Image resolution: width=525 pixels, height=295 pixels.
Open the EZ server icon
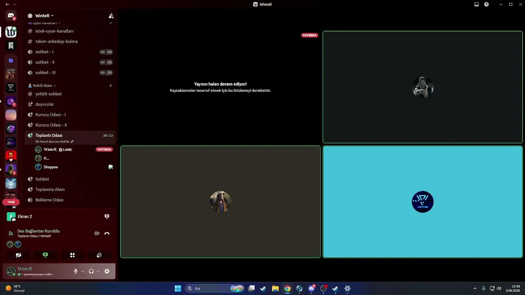11,128
